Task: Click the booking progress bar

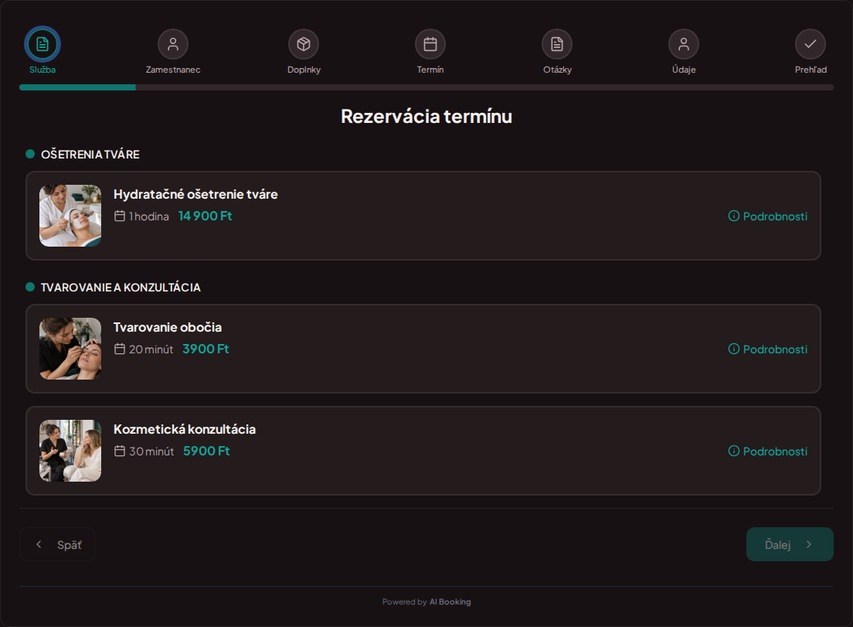Action: click(426, 87)
